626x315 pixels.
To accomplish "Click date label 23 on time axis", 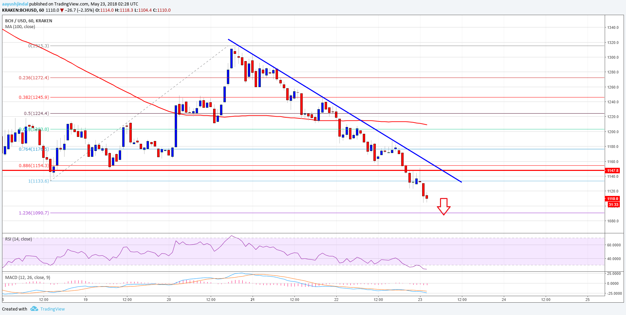I will (x=420, y=300).
